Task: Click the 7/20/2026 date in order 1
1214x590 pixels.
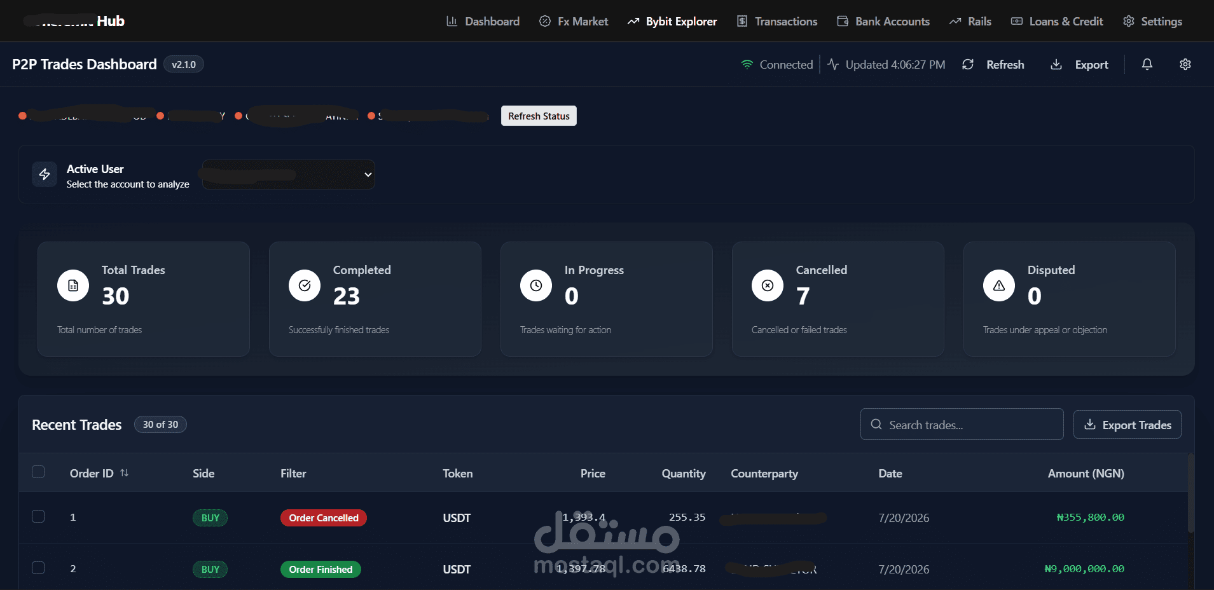Action: [904, 518]
